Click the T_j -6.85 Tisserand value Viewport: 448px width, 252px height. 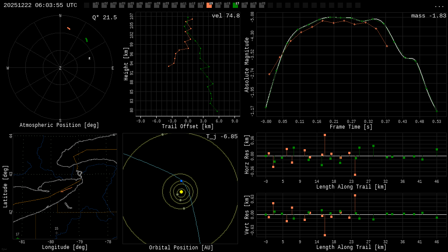point(222,136)
